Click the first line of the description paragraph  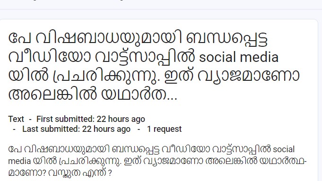coord(151,149)
